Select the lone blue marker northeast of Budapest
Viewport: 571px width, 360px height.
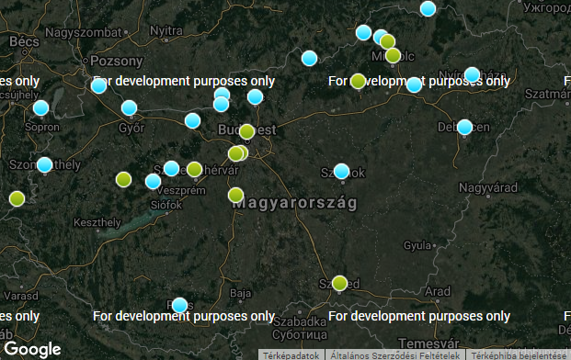[x=309, y=58]
